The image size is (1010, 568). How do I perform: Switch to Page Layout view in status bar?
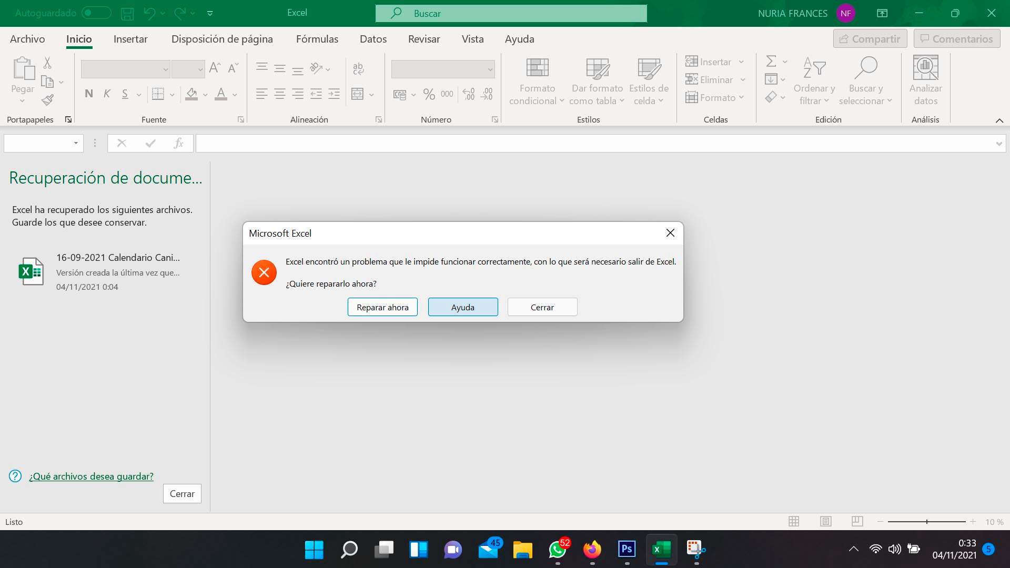826,521
